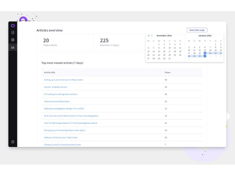The image size is (235, 176).
Task: Open 'Frequently Asked Questions' article link
Action: click(x=57, y=101)
